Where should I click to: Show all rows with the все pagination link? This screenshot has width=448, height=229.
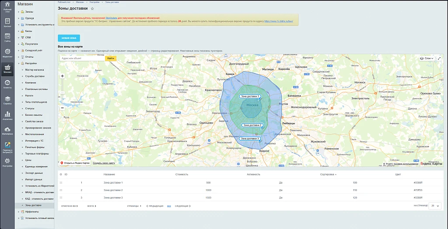coord(169,206)
